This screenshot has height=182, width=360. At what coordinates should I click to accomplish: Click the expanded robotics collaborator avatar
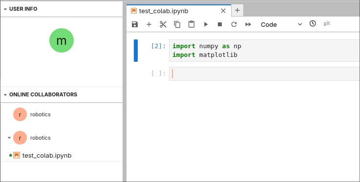pyautogui.click(x=20, y=138)
